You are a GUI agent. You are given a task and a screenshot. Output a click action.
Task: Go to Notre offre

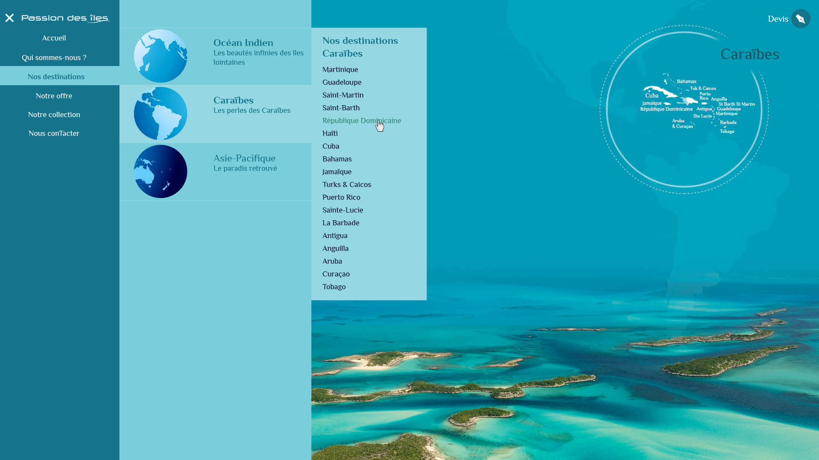[54, 95]
